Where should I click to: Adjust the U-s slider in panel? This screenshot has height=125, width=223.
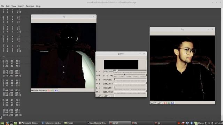pyautogui.click(x=130, y=84)
